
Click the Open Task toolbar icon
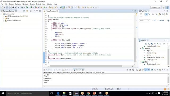click(x=53, y=7)
